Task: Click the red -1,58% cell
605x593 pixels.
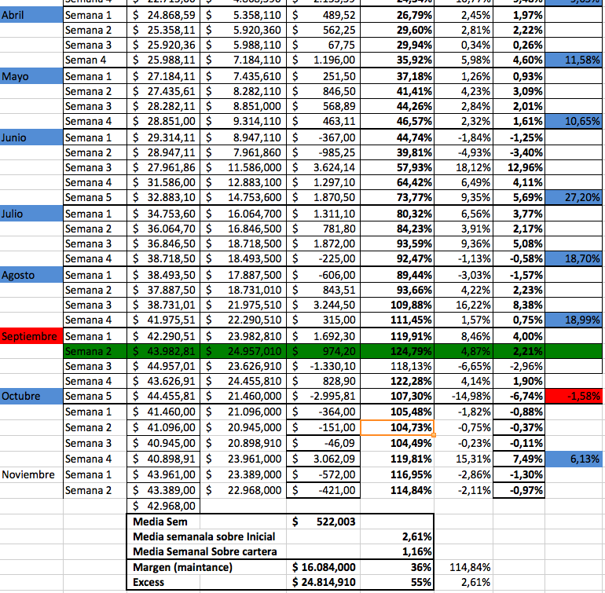Action: click(x=574, y=396)
